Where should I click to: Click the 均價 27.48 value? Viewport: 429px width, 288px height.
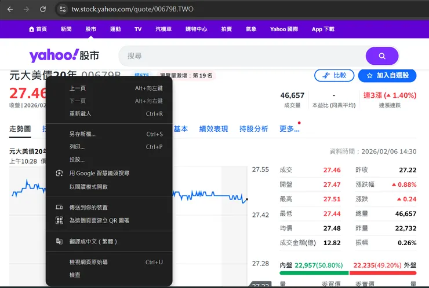(332, 228)
